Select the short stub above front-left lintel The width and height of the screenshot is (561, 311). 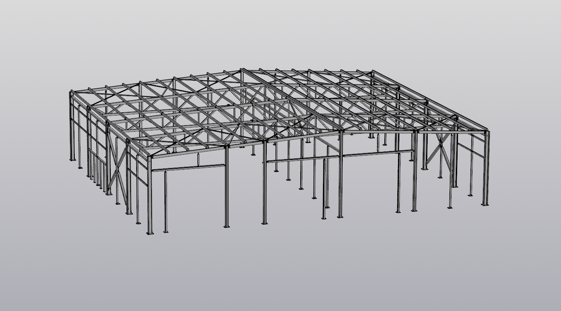click(198, 160)
